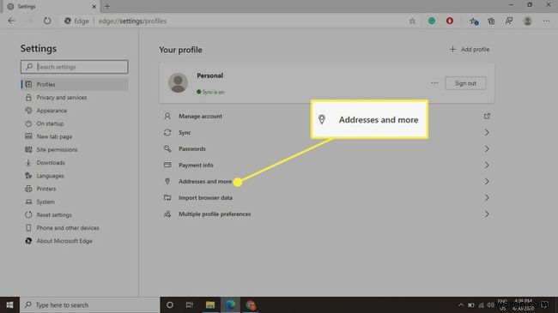Open Downloads settings
The width and height of the screenshot is (558, 313).
click(51, 163)
